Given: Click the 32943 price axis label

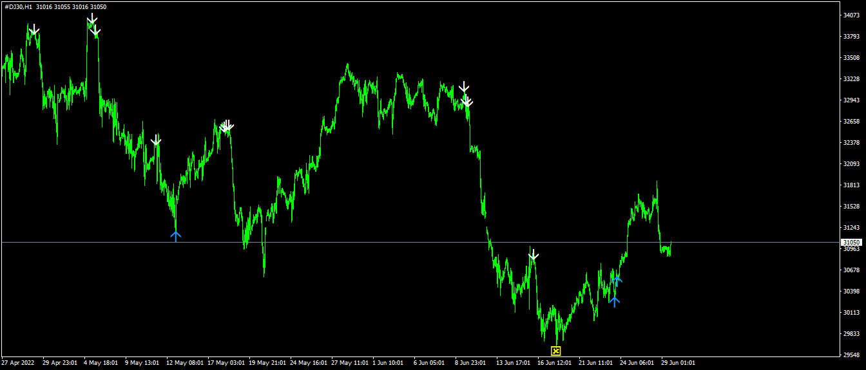Looking at the screenshot, I should click(851, 100).
